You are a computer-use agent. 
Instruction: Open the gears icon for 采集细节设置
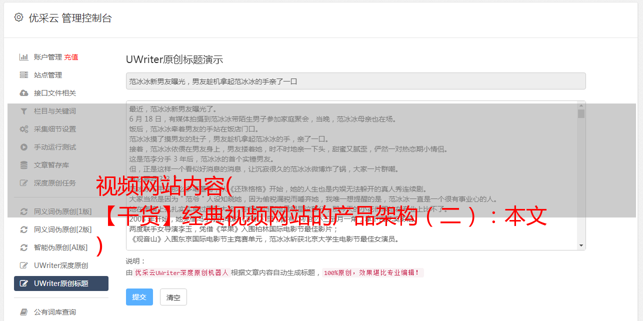click(x=23, y=129)
